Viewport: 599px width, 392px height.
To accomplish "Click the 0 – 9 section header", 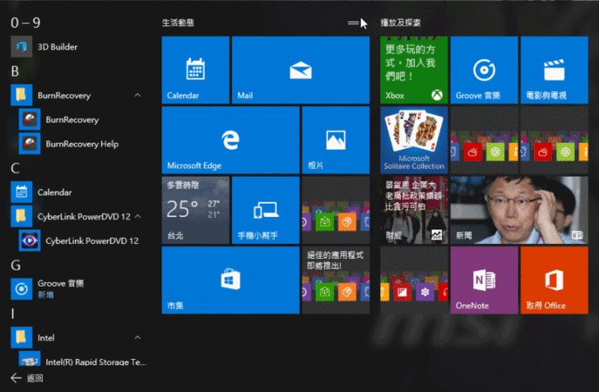I will click(26, 23).
